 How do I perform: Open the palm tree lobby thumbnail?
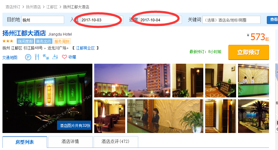253,116
